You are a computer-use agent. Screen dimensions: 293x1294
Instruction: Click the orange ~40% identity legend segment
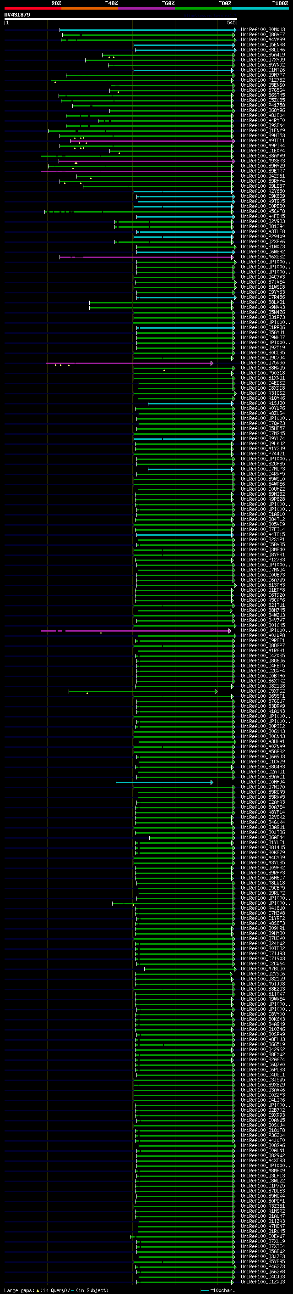pos(90,8)
